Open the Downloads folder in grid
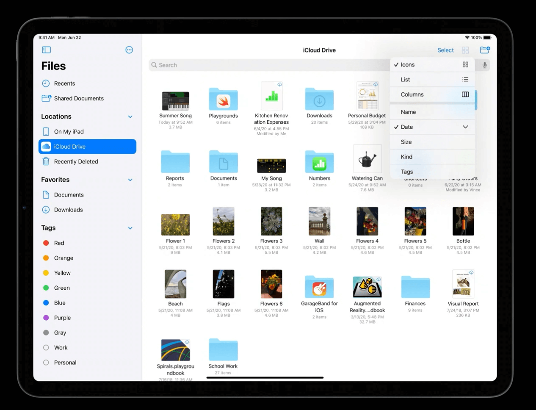Viewport: 536px width, 410px height. tap(319, 99)
